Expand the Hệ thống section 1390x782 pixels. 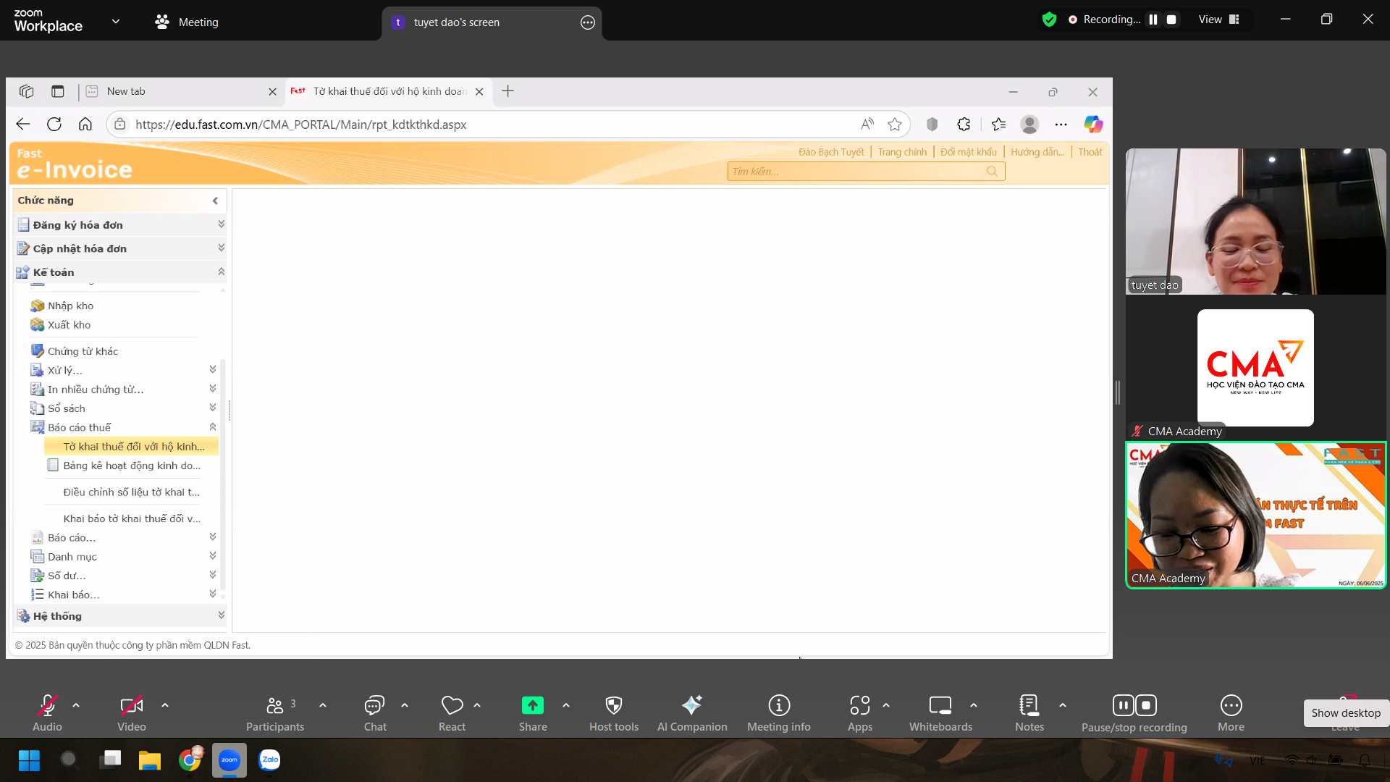tap(221, 615)
